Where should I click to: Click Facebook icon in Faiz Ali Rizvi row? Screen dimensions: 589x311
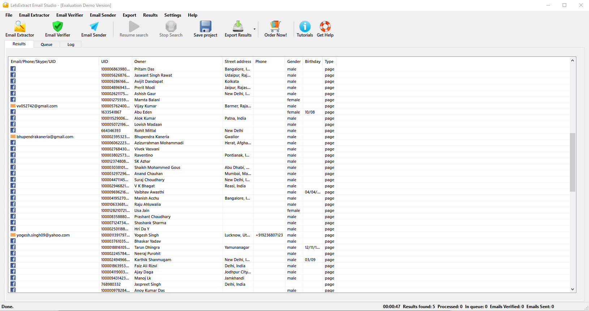click(x=13, y=265)
